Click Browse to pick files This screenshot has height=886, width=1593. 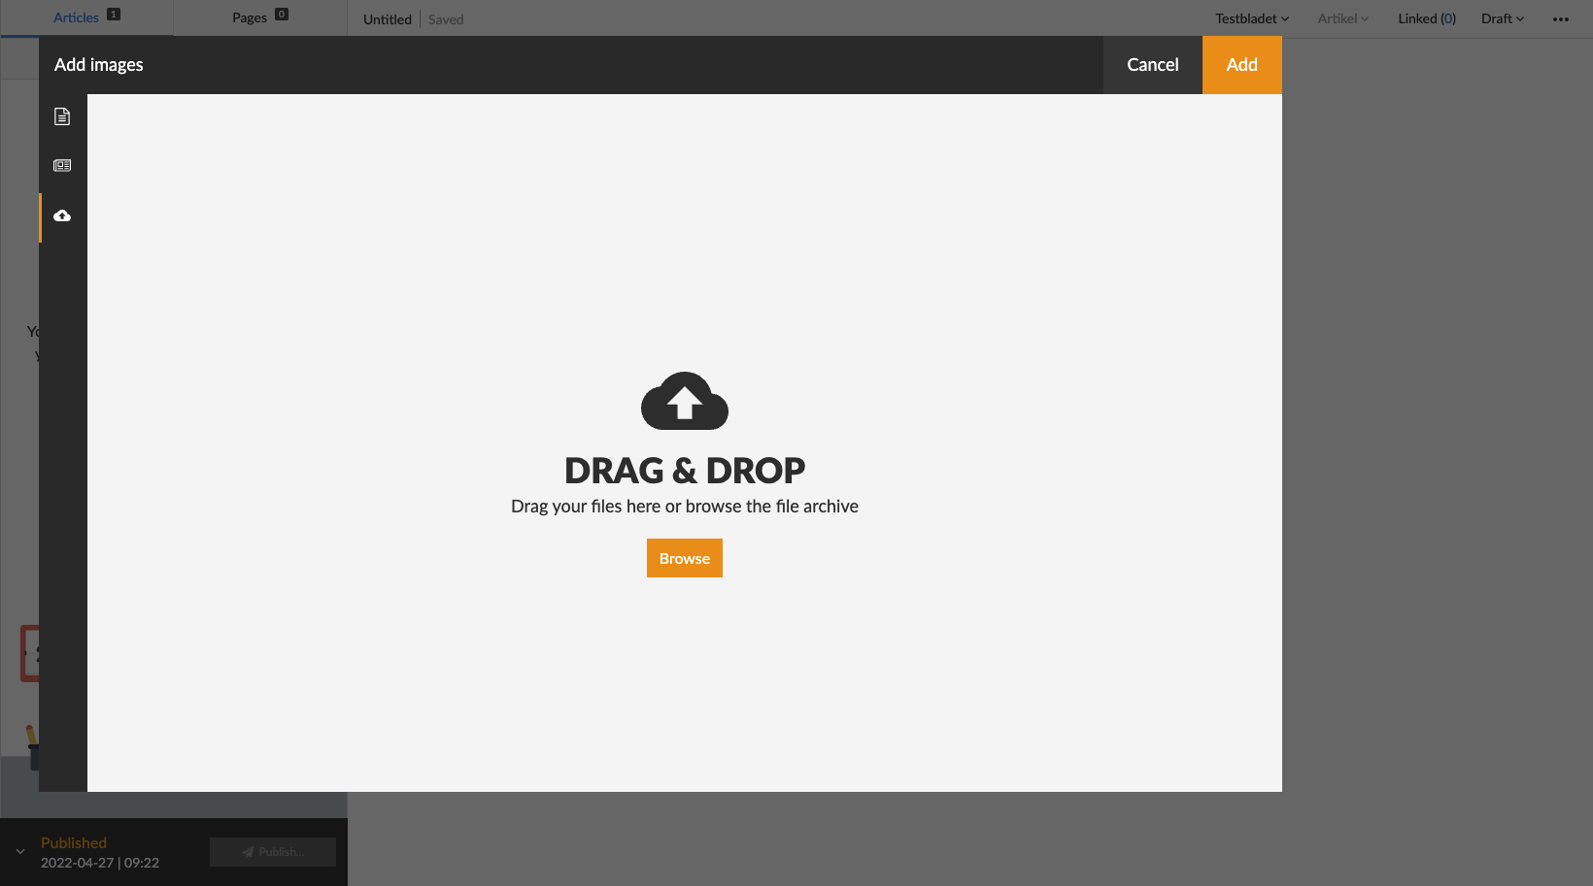click(x=684, y=558)
